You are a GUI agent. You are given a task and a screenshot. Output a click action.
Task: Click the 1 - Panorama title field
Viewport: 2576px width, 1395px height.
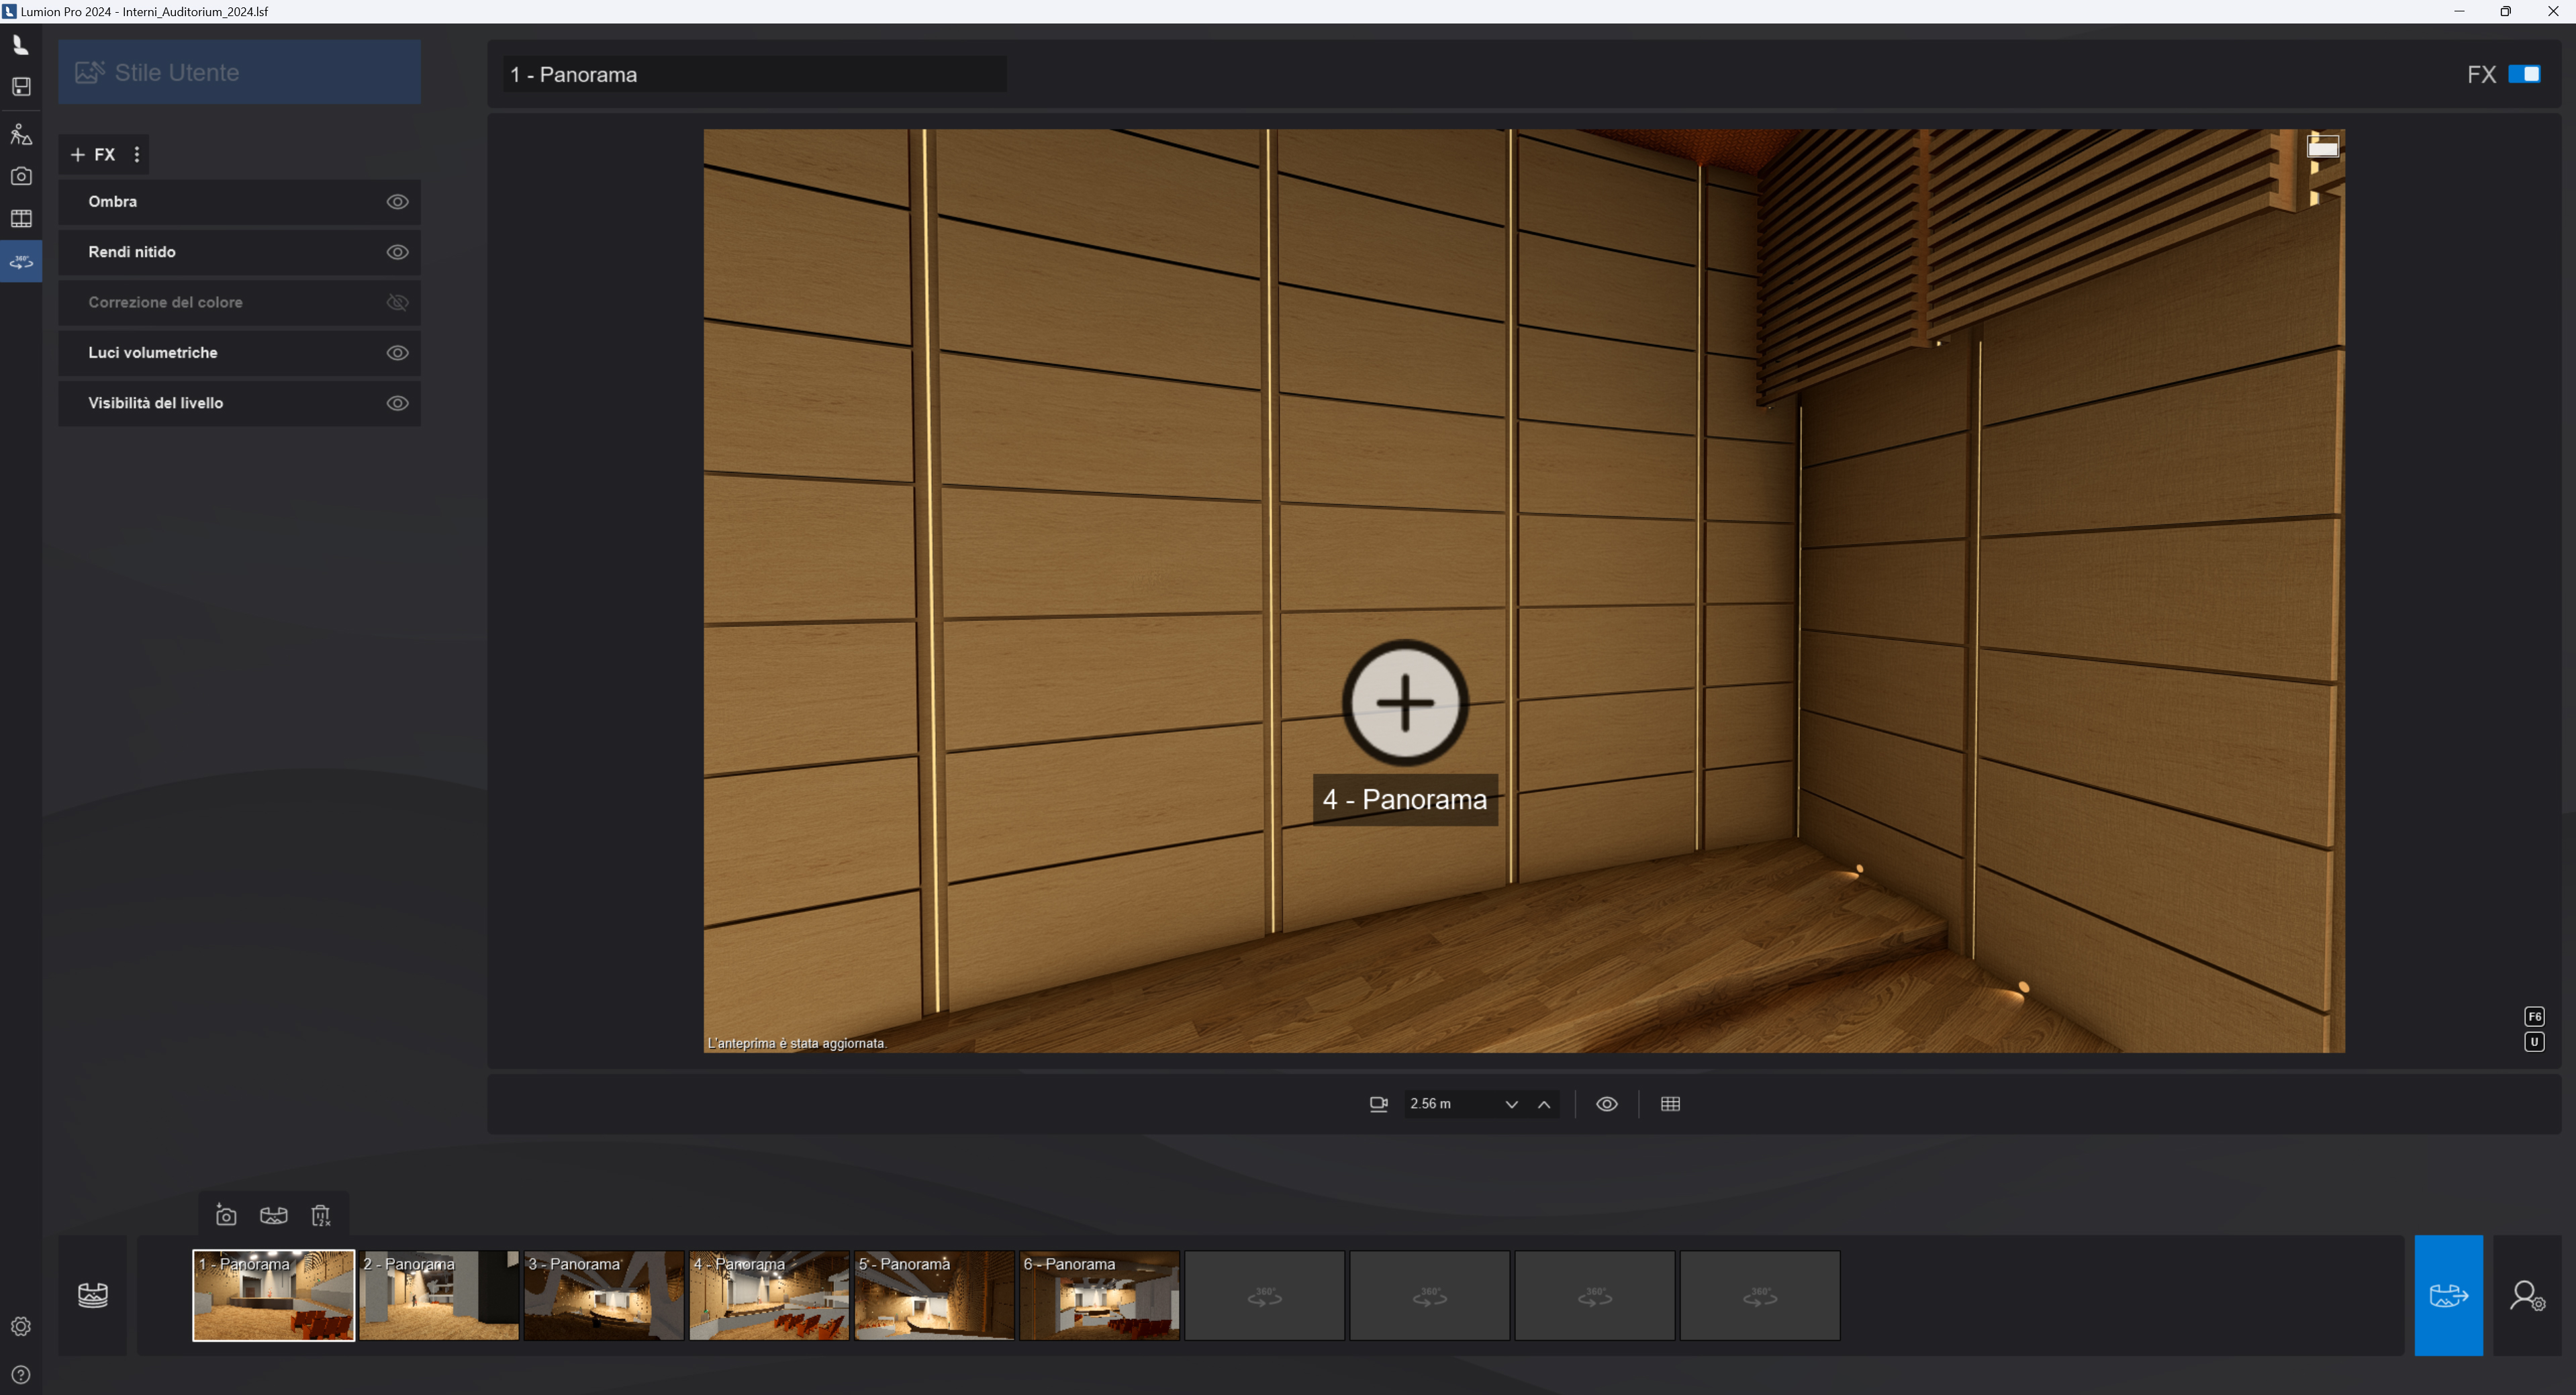click(x=755, y=75)
